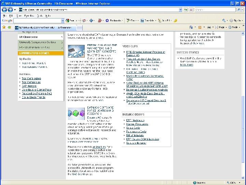Open the Tools menu in the menu bar
The image size is (246, 185).
(x=40, y=16)
